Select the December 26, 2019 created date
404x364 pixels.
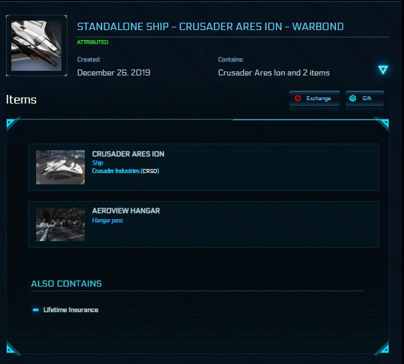[x=114, y=73]
